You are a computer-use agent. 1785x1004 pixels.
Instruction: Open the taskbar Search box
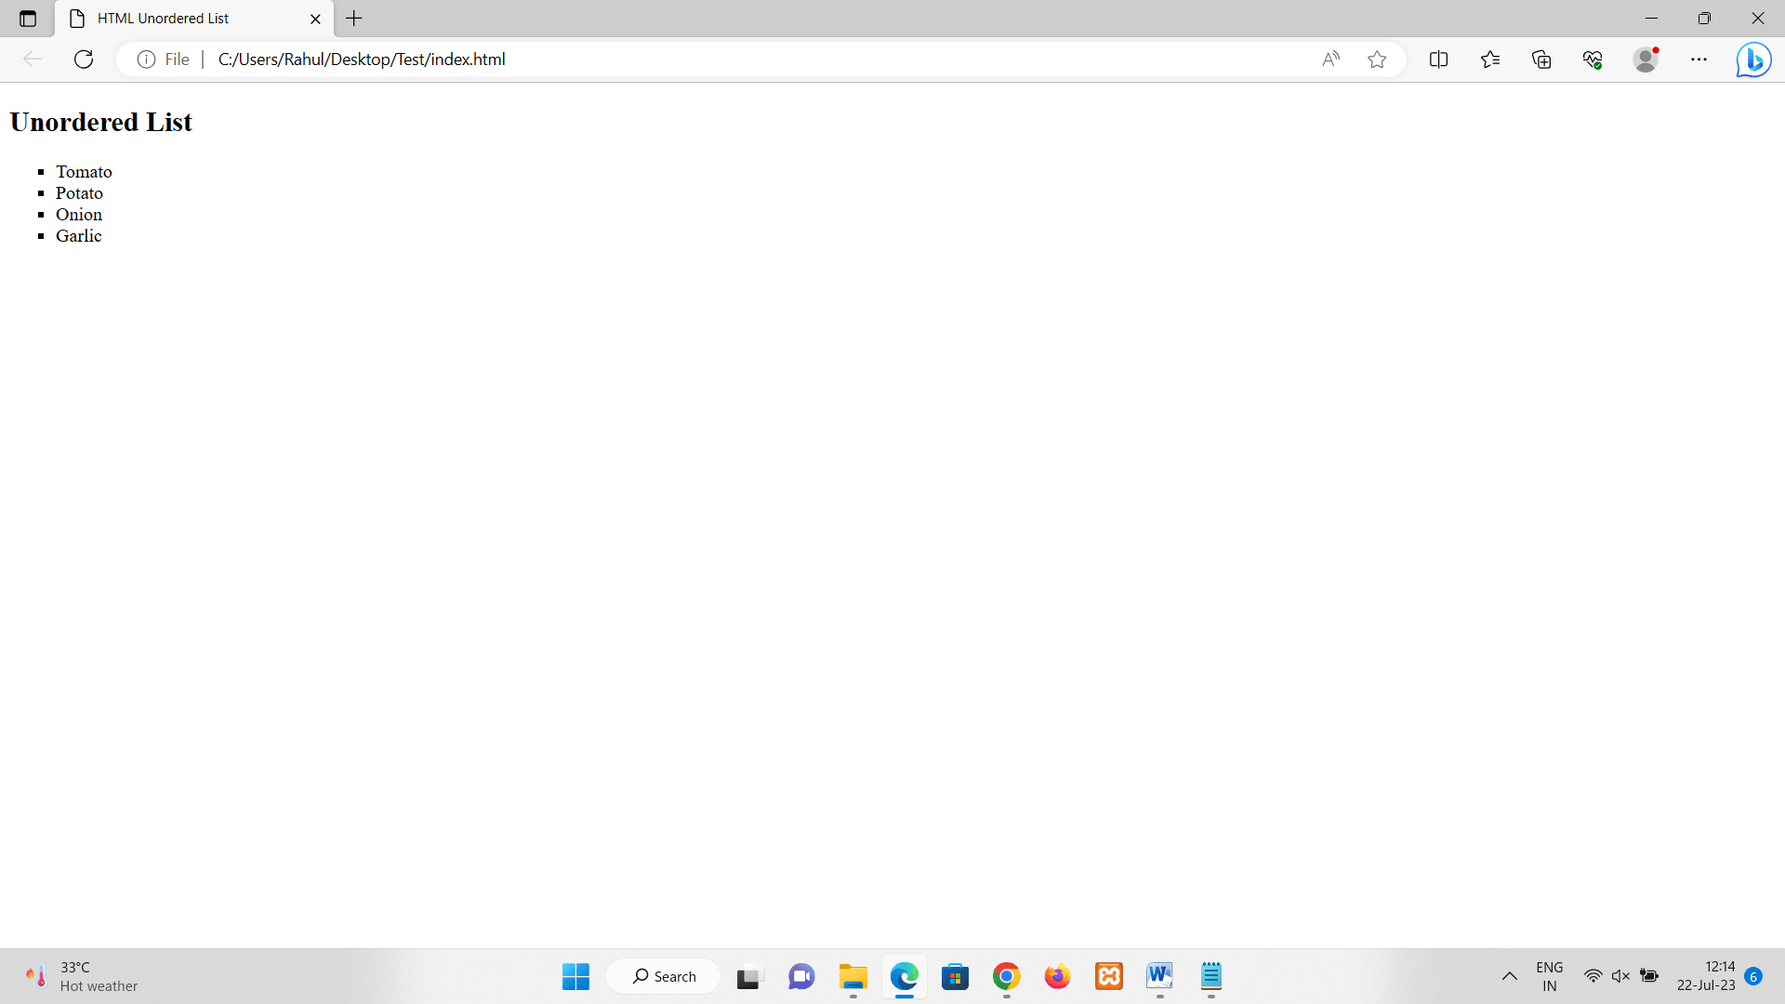pos(664,976)
